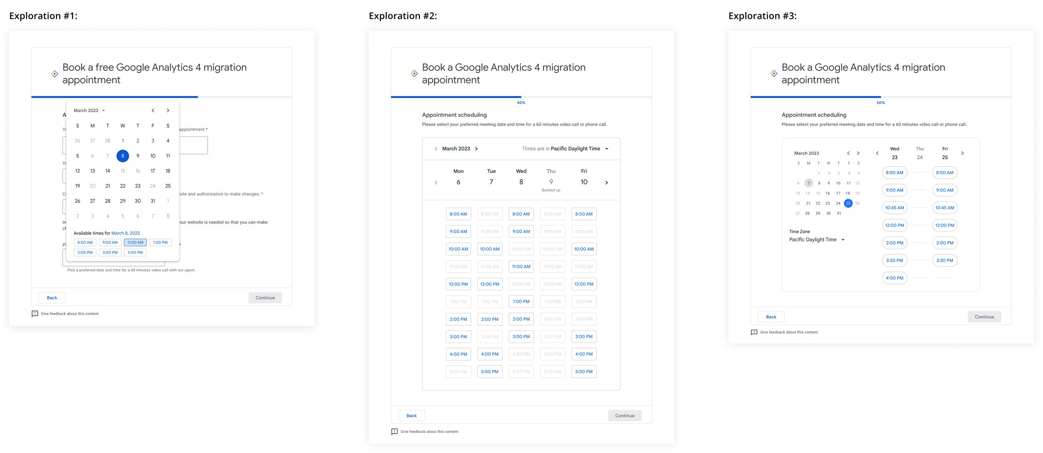Select March 8 highlighted date in Exploration #1
Screen dimensions: 1043x453
click(123, 156)
